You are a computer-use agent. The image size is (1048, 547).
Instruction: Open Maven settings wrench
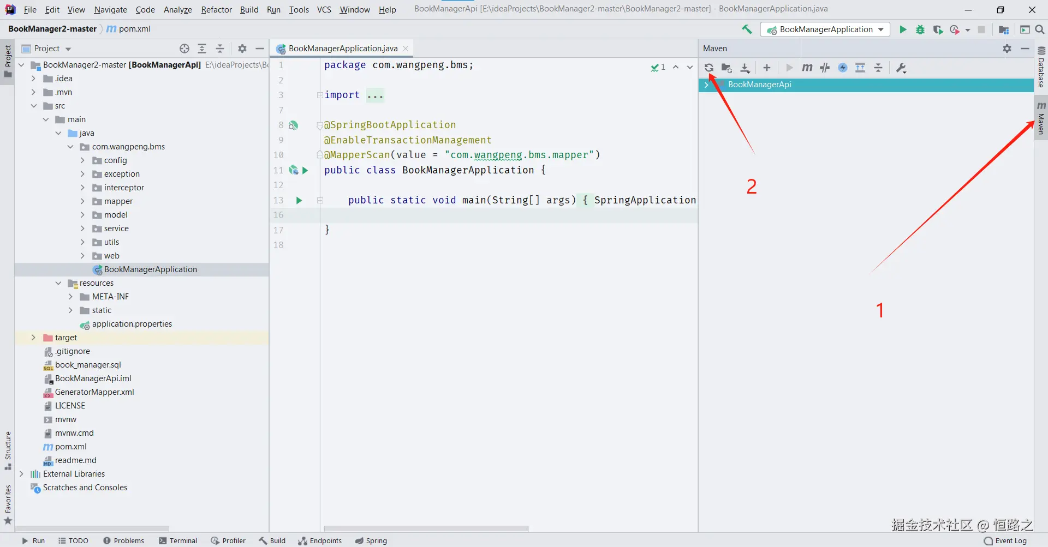tap(901, 68)
